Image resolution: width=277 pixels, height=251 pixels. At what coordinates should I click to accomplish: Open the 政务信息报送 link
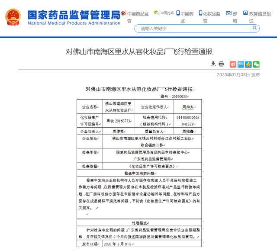pyautogui.click(x=260, y=17)
